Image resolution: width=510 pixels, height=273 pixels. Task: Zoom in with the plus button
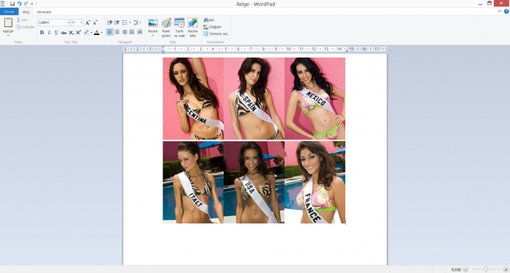[506, 270]
